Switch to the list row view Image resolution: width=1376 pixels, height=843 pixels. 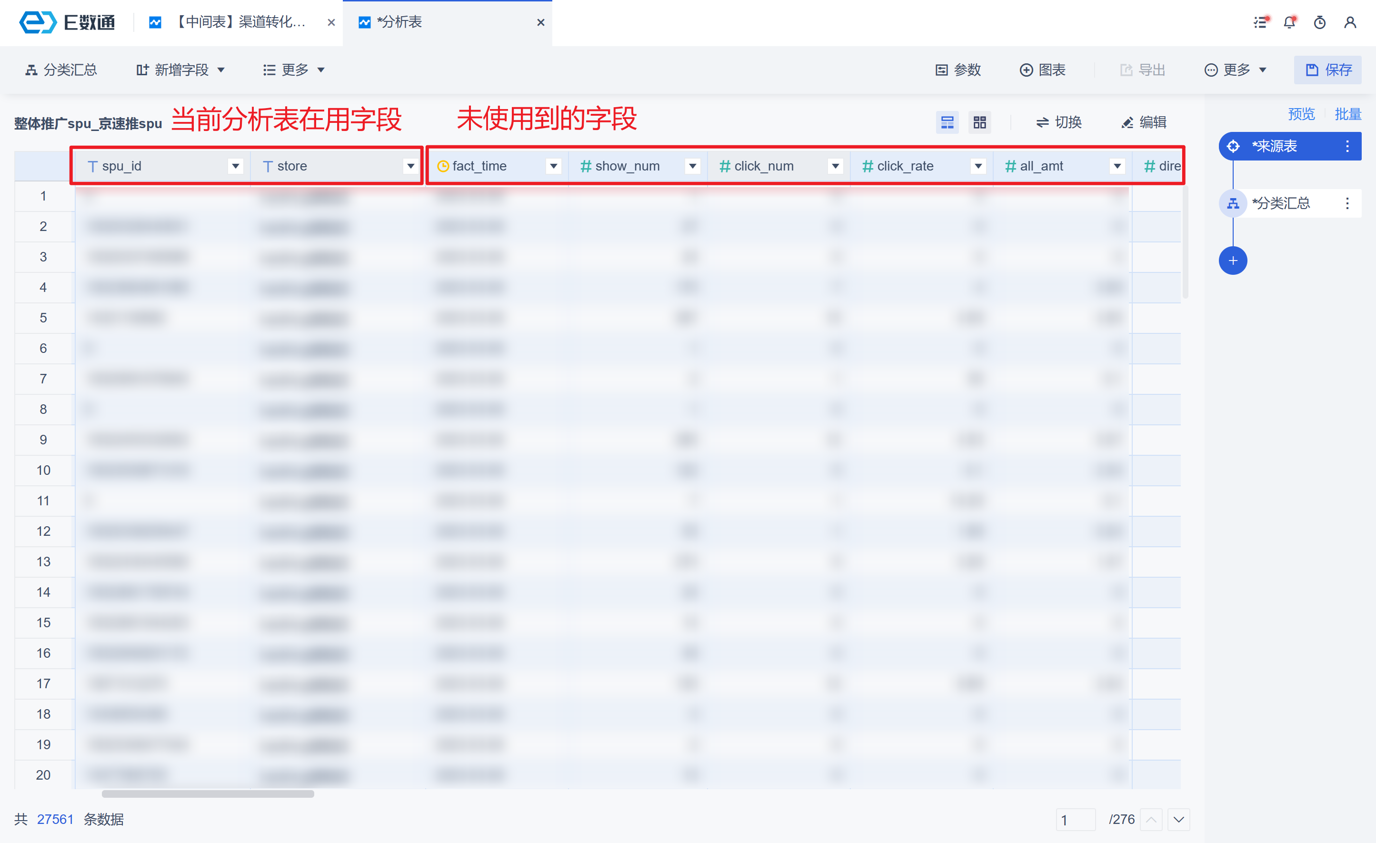[x=947, y=122]
